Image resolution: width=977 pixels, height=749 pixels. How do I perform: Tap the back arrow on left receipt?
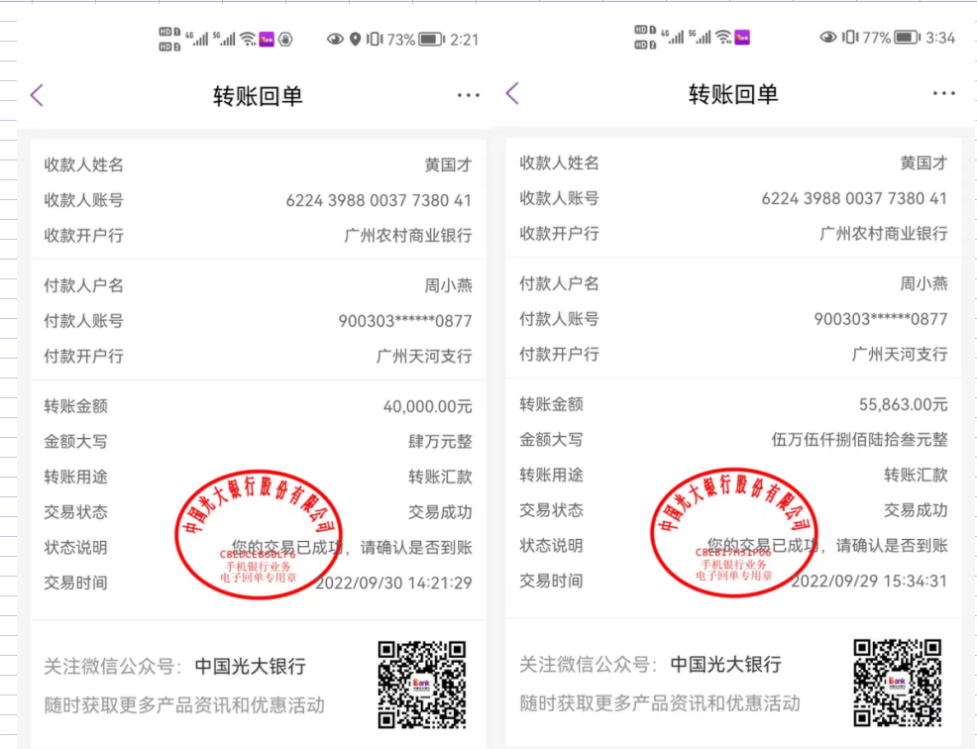[37, 95]
